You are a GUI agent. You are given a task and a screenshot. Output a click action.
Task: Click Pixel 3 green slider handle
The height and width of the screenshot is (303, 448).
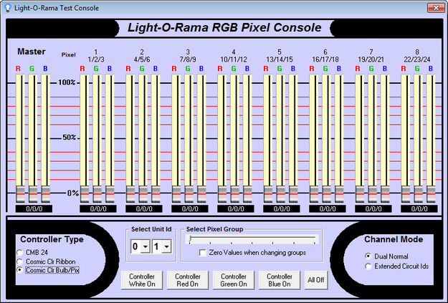[x=189, y=194]
